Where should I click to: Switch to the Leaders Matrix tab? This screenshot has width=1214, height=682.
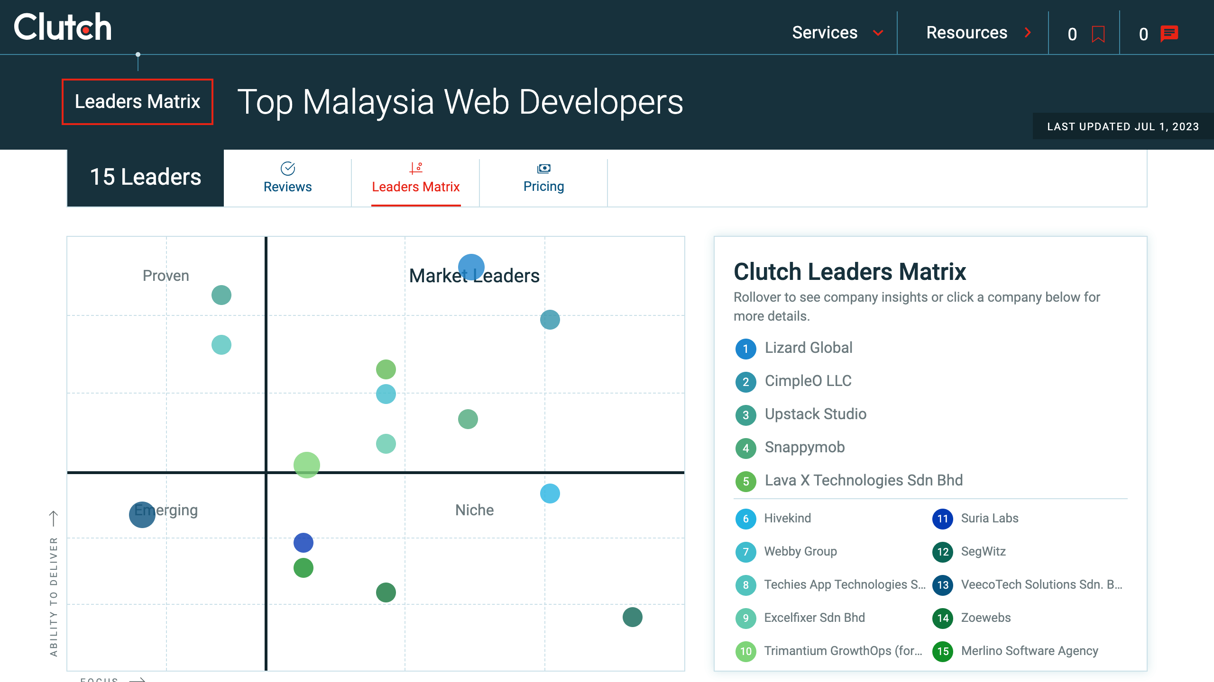coord(416,178)
